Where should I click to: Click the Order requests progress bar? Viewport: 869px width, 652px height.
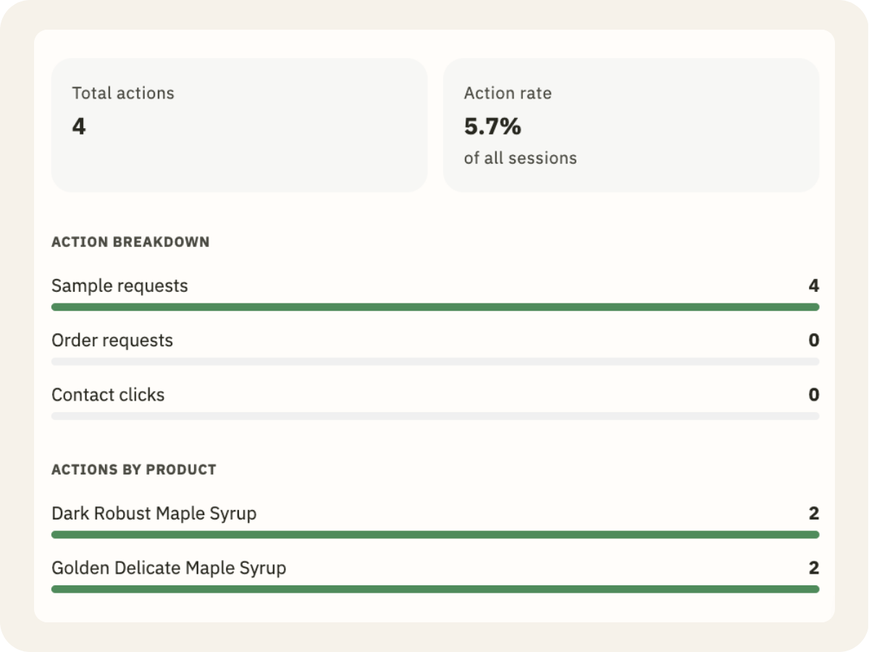[435, 361]
